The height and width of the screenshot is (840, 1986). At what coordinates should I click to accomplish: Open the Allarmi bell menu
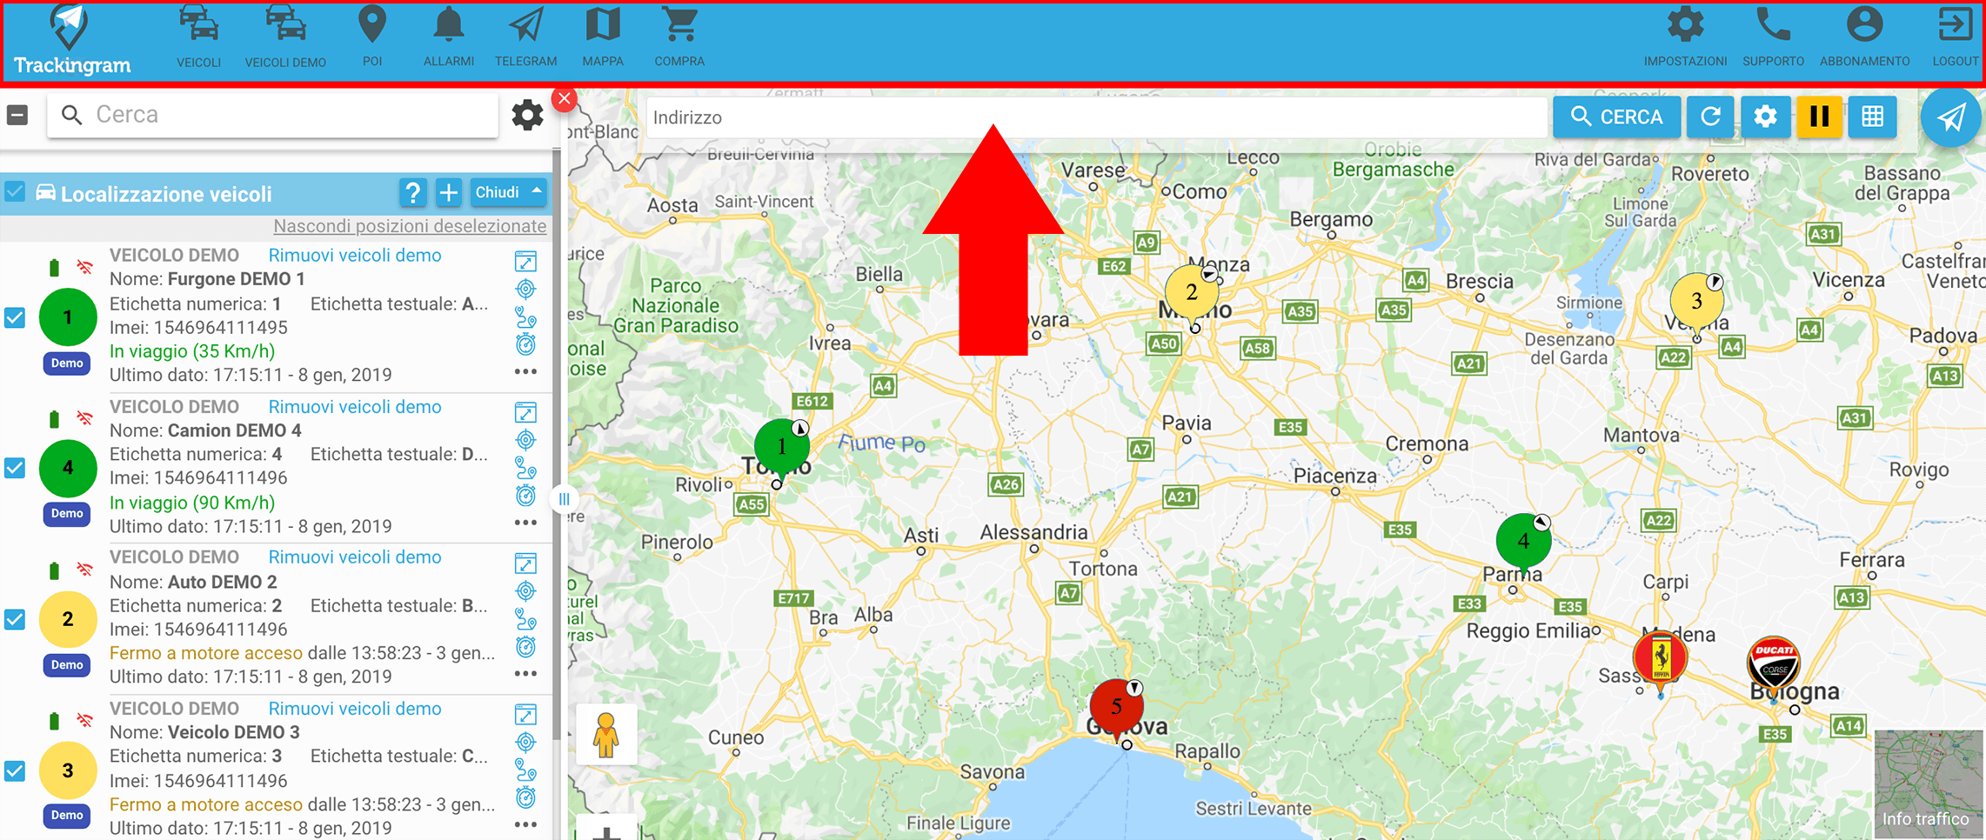(449, 37)
